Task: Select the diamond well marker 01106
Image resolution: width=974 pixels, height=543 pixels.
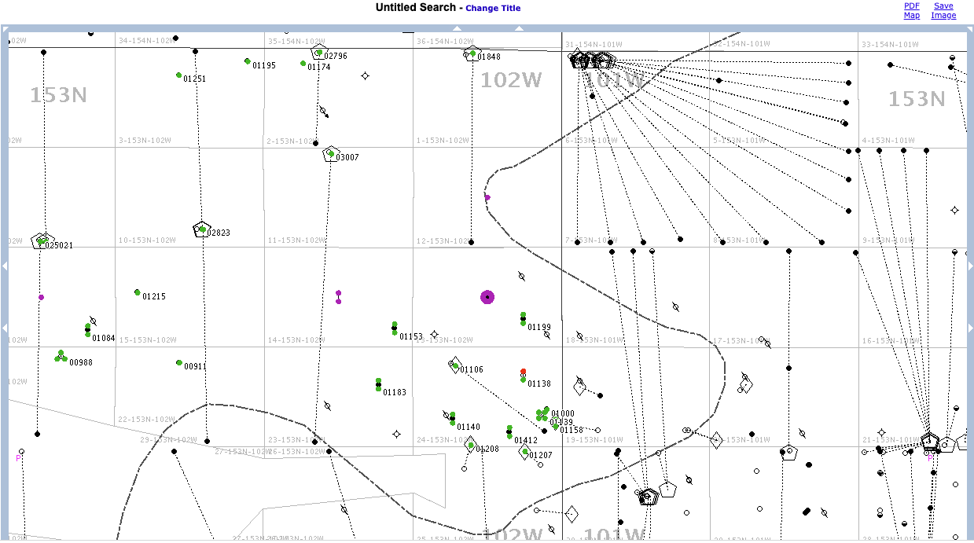Action: point(455,365)
